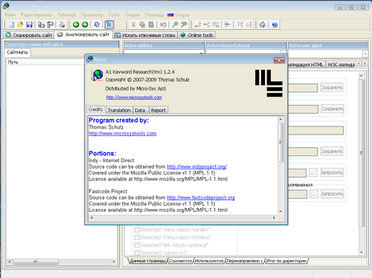372x278 pixels.
Task: Click the green Back arrow icon
Action: pos(76,25)
